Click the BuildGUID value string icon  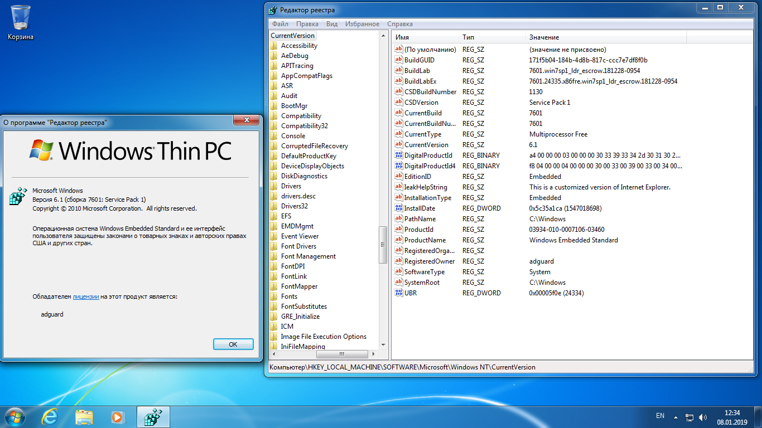[398, 60]
